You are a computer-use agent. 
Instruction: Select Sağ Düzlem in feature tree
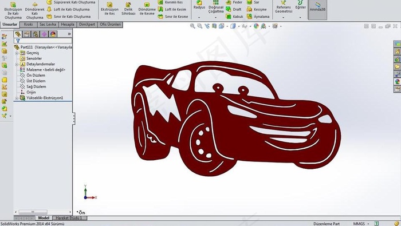pos(36,86)
